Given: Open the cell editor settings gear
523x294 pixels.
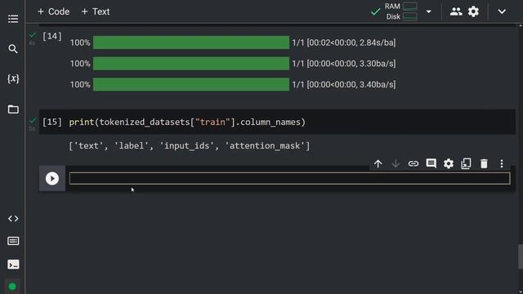Looking at the screenshot, I should click(449, 163).
